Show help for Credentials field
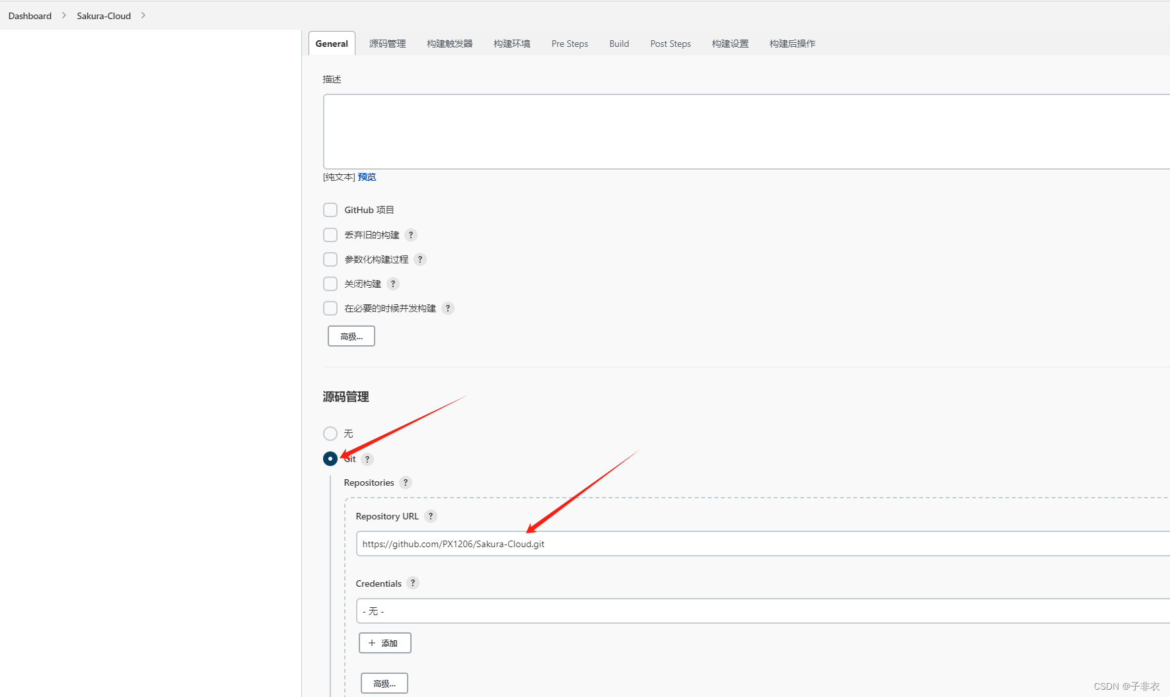The image size is (1170, 697). tap(413, 583)
